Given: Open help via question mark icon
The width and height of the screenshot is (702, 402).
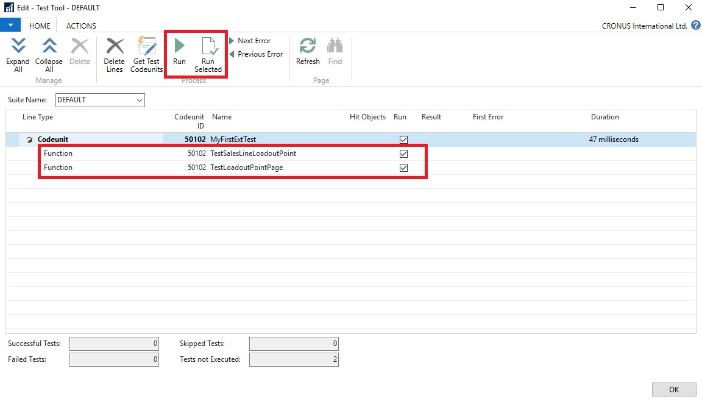Looking at the screenshot, I should [x=695, y=26].
